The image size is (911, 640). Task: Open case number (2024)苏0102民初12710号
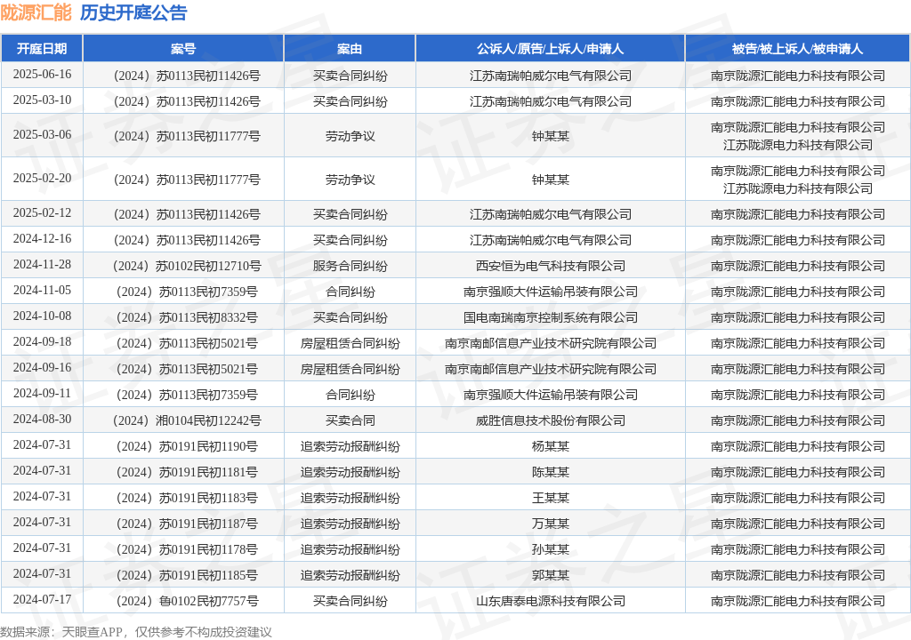(x=183, y=266)
